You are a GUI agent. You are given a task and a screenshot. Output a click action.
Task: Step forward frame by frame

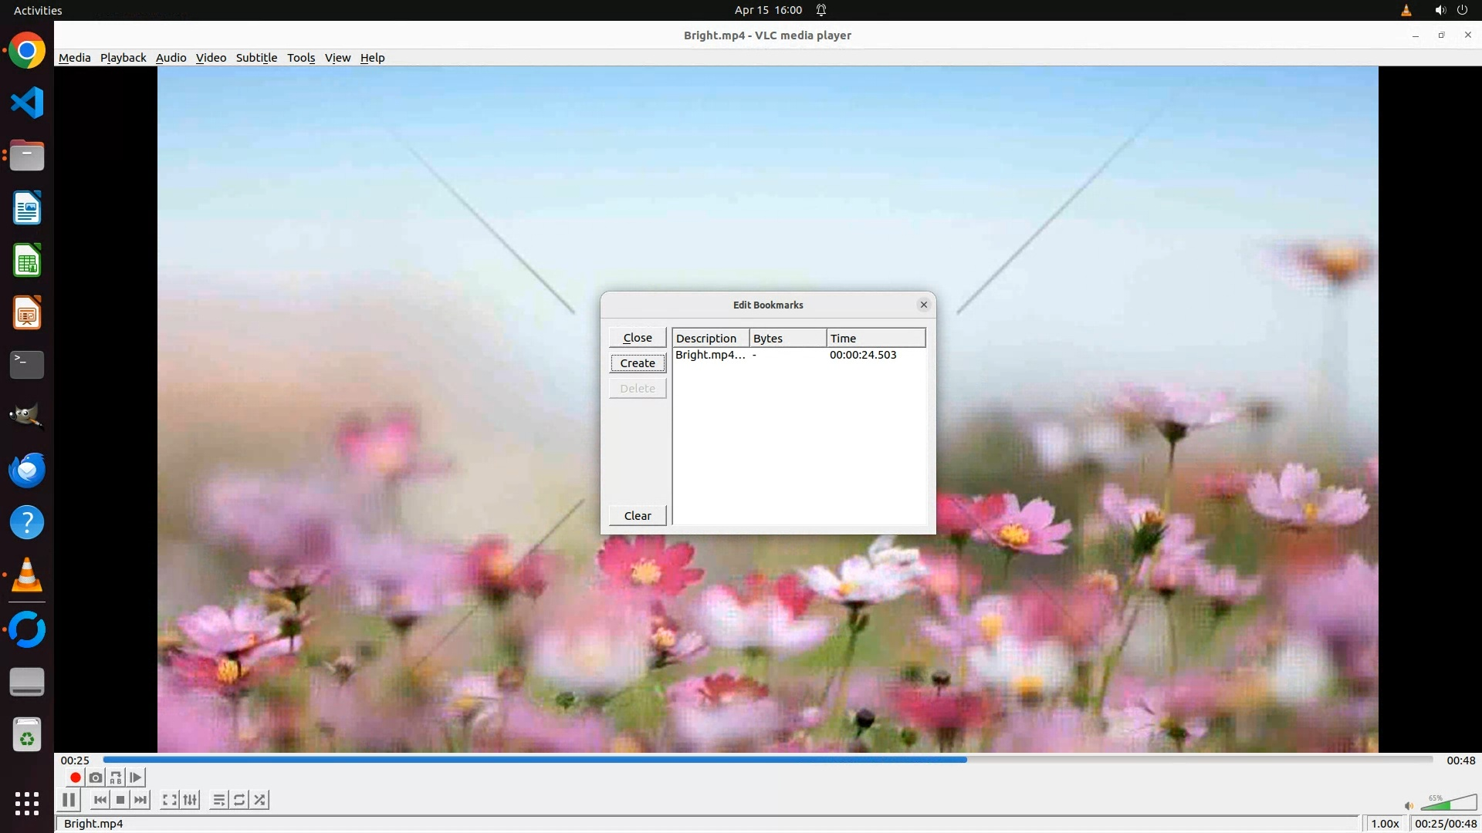(136, 777)
